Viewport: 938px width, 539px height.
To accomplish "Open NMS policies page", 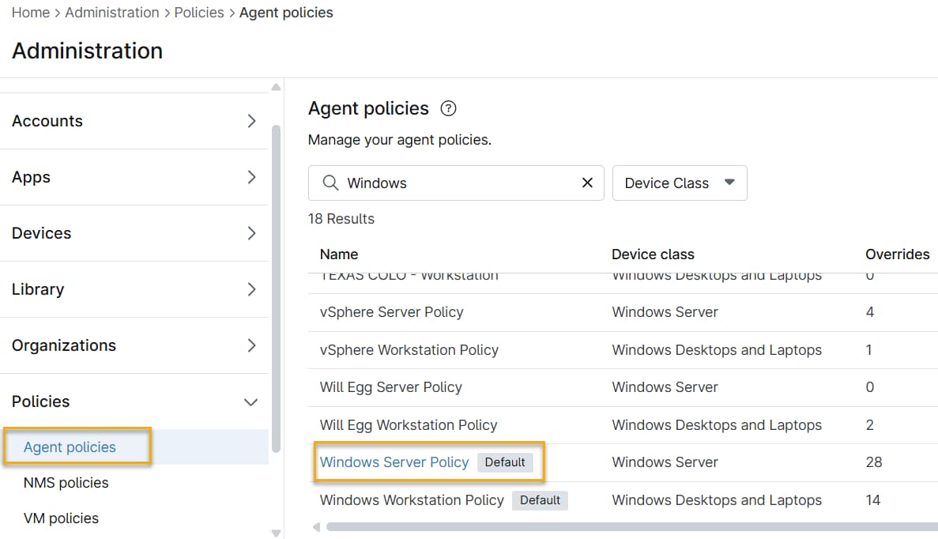I will (x=66, y=483).
